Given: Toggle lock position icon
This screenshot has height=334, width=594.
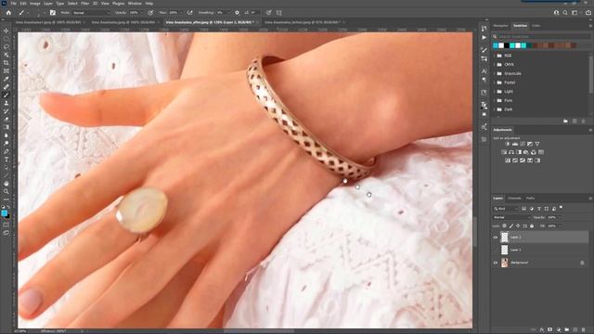Looking at the screenshot, I should point(518,226).
